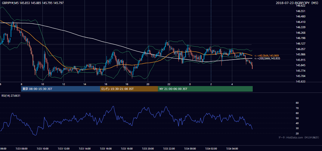Click price axis label 146.410

[x=301, y=22]
